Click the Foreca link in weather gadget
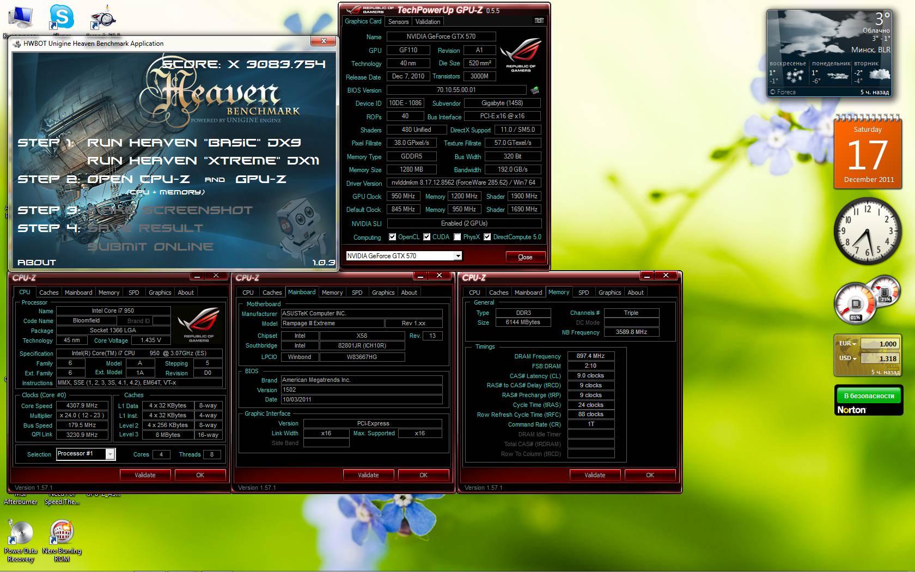This screenshot has height=572, width=915. click(783, 92)
